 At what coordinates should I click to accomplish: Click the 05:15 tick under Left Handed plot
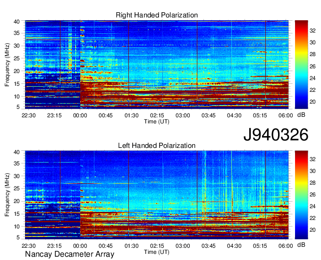coord(260,246)
